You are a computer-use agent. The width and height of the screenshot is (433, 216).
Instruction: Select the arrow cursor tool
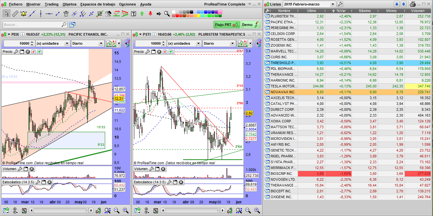(x=7, y=14)
